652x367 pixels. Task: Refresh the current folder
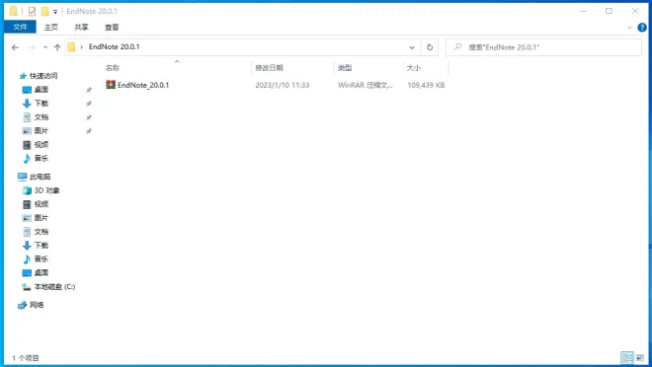tap(430, 47)
